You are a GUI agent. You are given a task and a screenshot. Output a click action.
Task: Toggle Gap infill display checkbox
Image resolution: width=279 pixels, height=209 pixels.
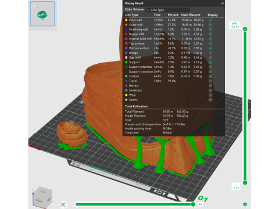point(210,57)
